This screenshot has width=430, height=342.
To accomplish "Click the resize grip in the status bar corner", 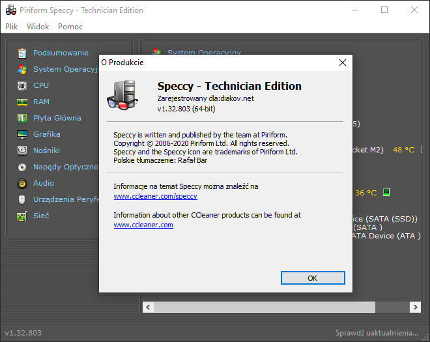I will click(x=425, y=337).
